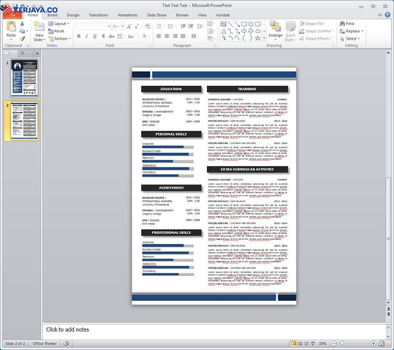Close the slides pane with X
The height and width of the screenshot is (350, 394).
click(x=37, y=53)
